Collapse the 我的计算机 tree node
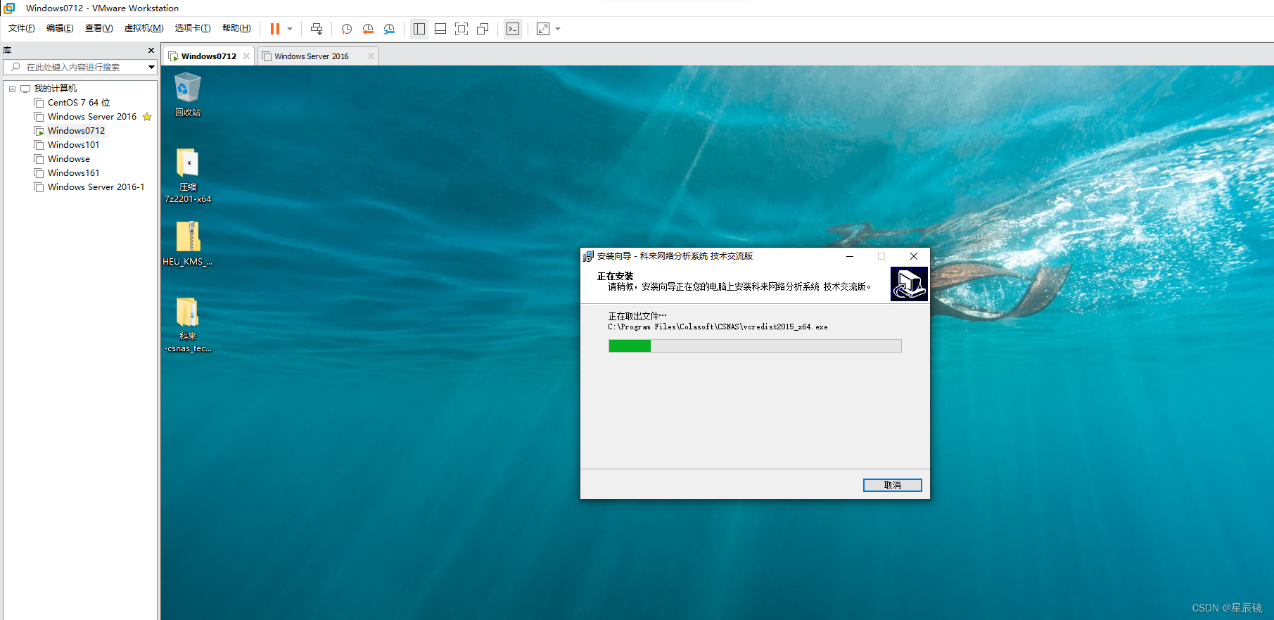This screenshot has height=620, width=1274. pyautogui.click(x=12, y=89)
